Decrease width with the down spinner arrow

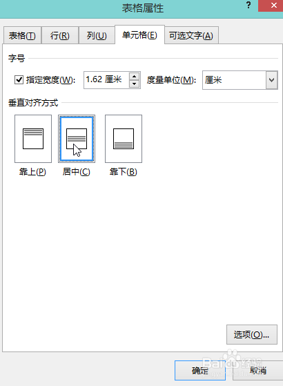click(134, 84)
